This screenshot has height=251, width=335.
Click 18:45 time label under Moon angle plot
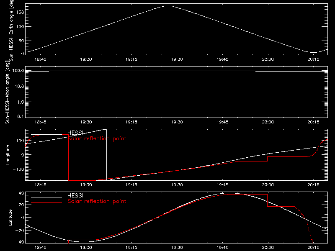point(40,122)
